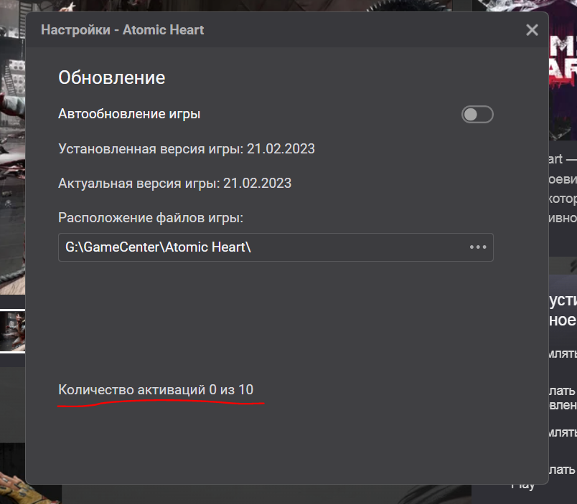Open folder browse via three-dots icon

point(478,247)
